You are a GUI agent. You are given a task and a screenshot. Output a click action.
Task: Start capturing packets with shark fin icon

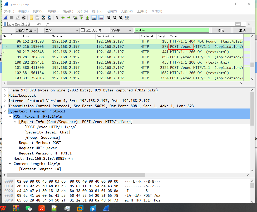[6, 18]
